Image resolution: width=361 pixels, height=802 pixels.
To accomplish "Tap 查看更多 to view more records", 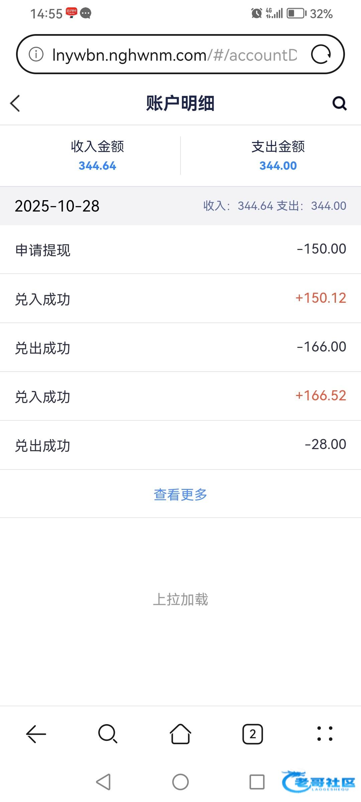I will [180, 495].
